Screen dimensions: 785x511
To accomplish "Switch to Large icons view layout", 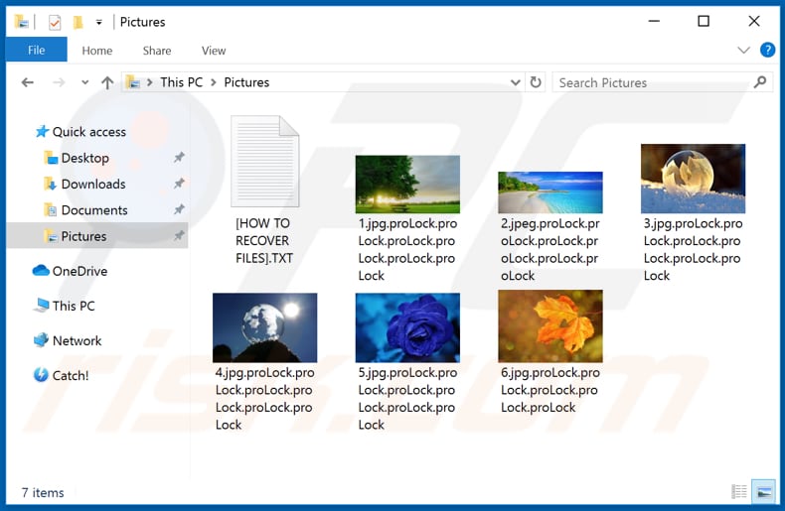I will (763, 492).
